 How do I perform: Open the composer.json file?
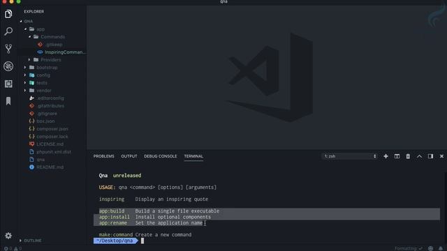[x=52, y=129]
